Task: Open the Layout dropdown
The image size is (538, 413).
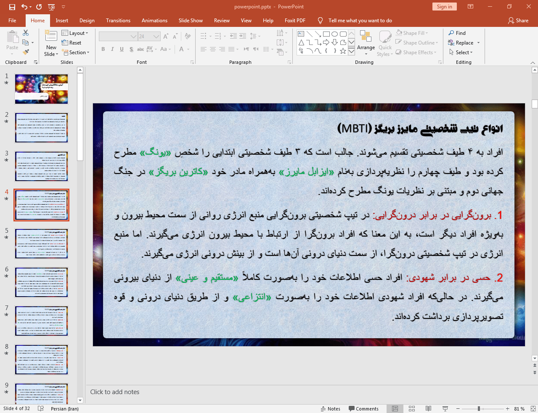Action: 75,33
